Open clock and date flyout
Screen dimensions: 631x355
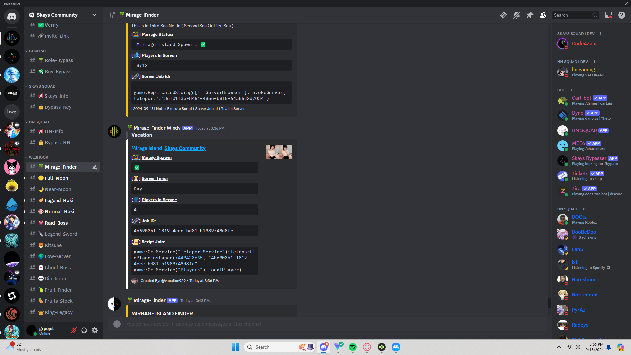coord(595,347)
